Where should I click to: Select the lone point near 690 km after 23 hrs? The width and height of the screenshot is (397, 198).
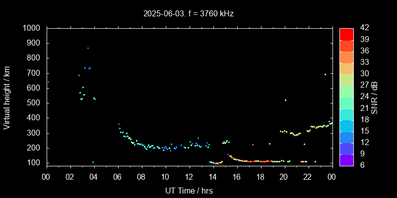pyautogui.click(x=325, y=75)
